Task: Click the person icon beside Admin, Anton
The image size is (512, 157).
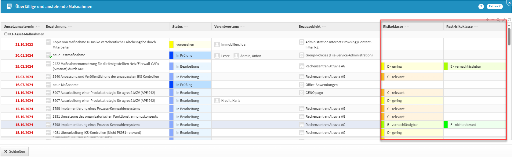Action: tap(236, 55)
